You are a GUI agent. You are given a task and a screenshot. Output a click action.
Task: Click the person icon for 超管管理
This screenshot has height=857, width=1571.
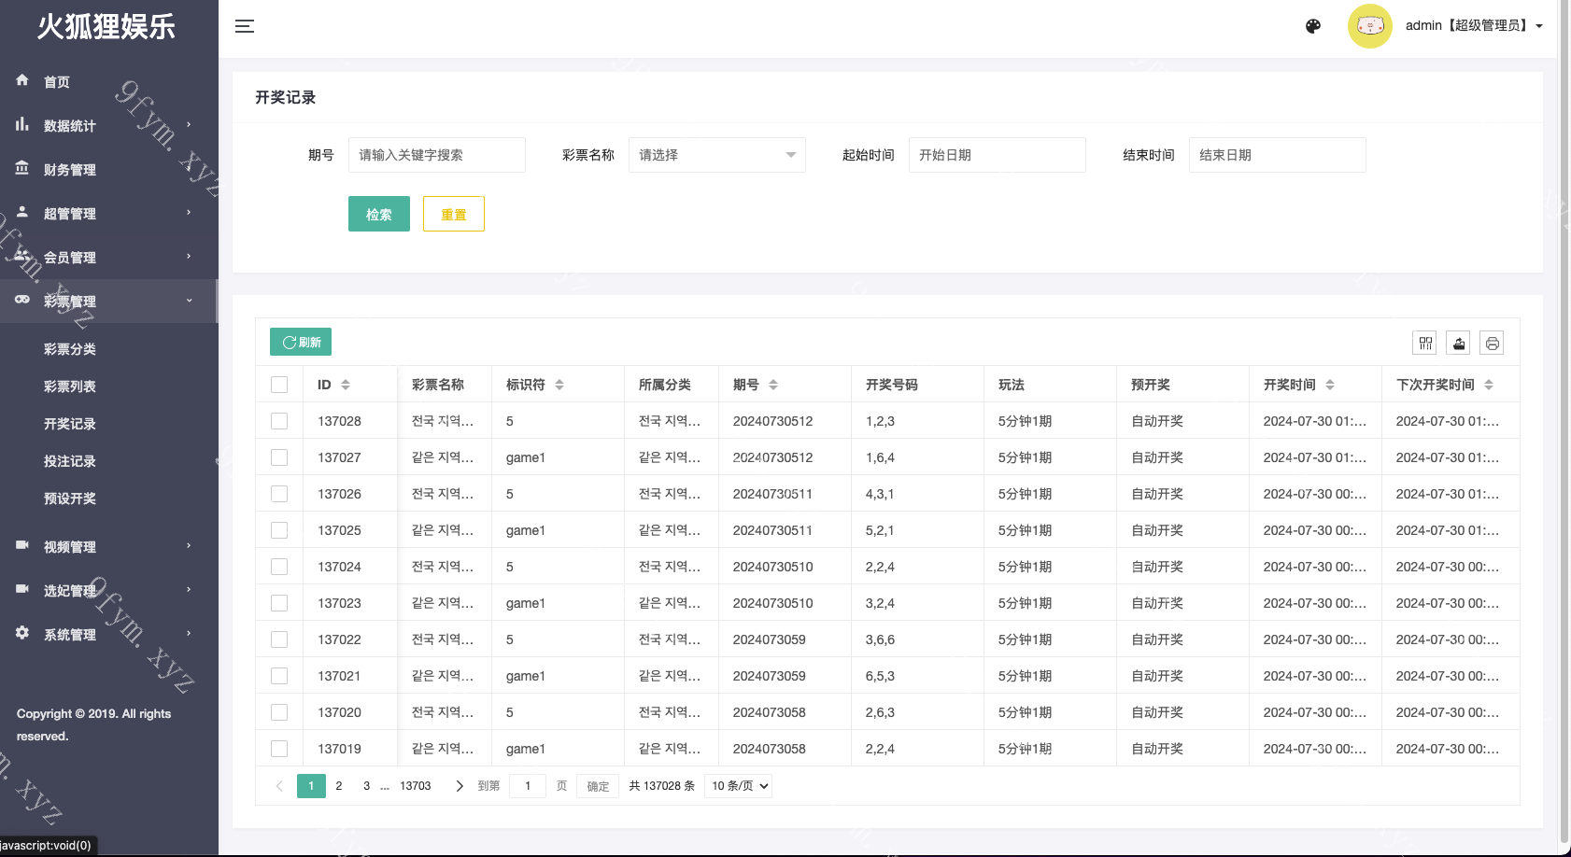click(x=22, y=212)
